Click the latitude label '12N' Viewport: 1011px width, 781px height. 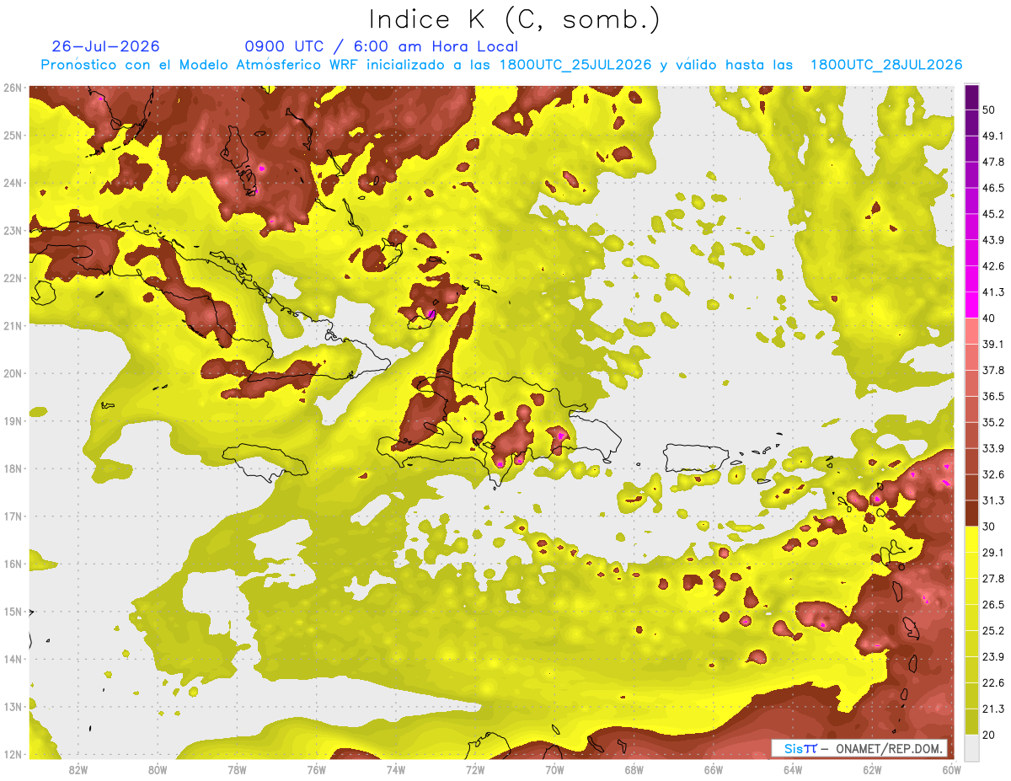13,754
